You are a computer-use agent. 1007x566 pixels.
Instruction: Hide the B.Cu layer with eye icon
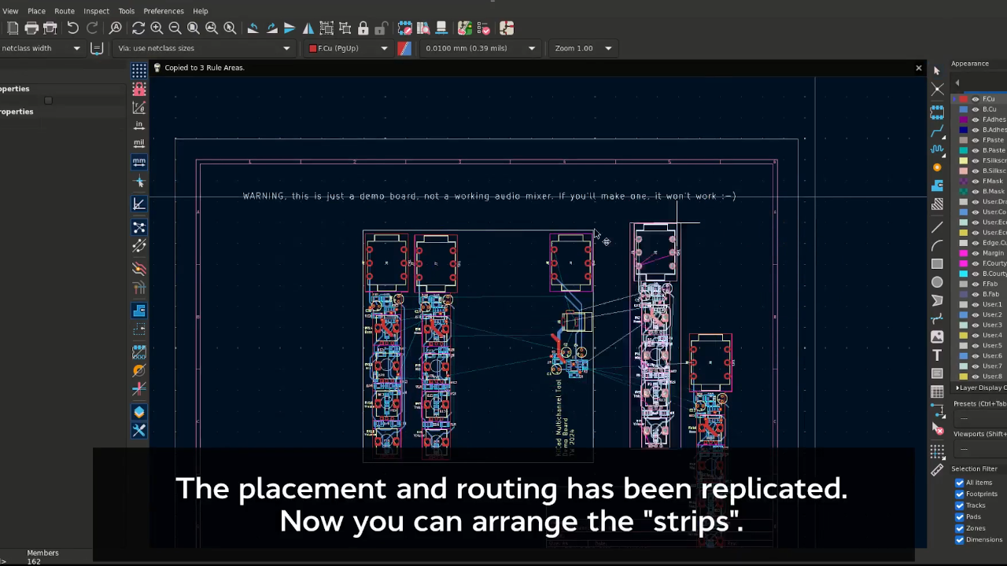976,109
